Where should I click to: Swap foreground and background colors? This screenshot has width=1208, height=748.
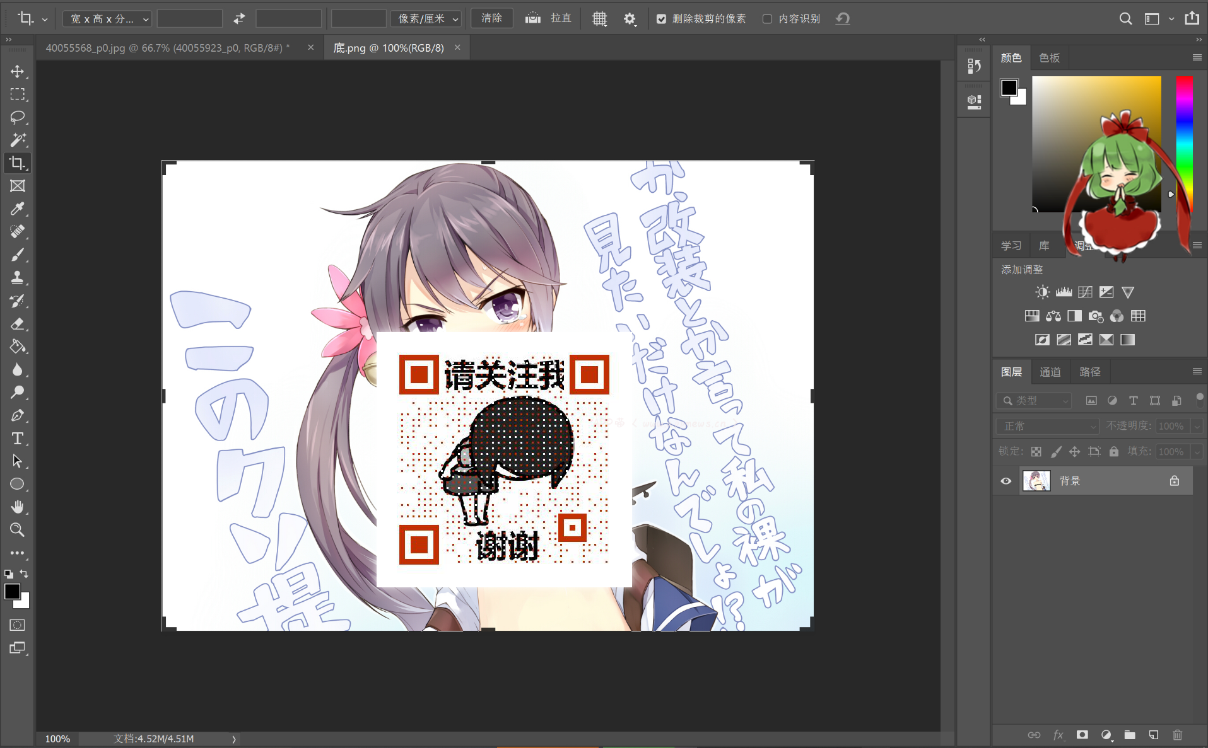click(x=24, y=574)
